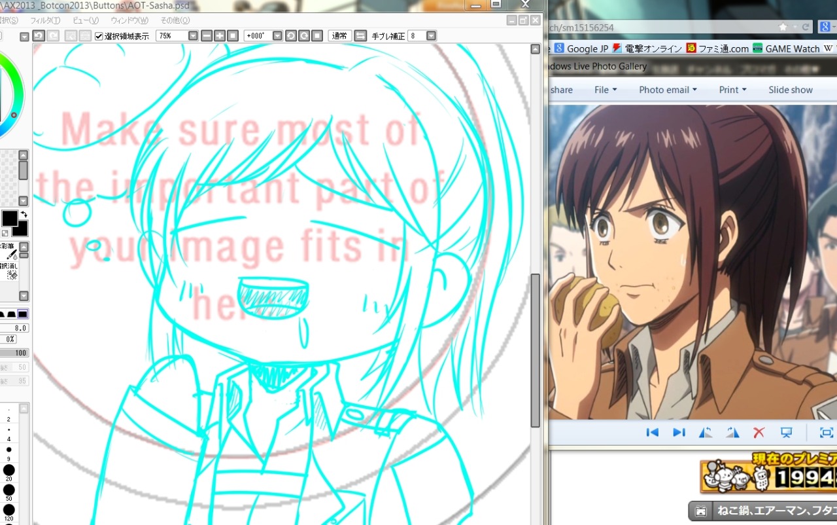This screenshot has height=525, width=837.
Task: Open the ビュー(V) menu
Action: click(86, 20)
